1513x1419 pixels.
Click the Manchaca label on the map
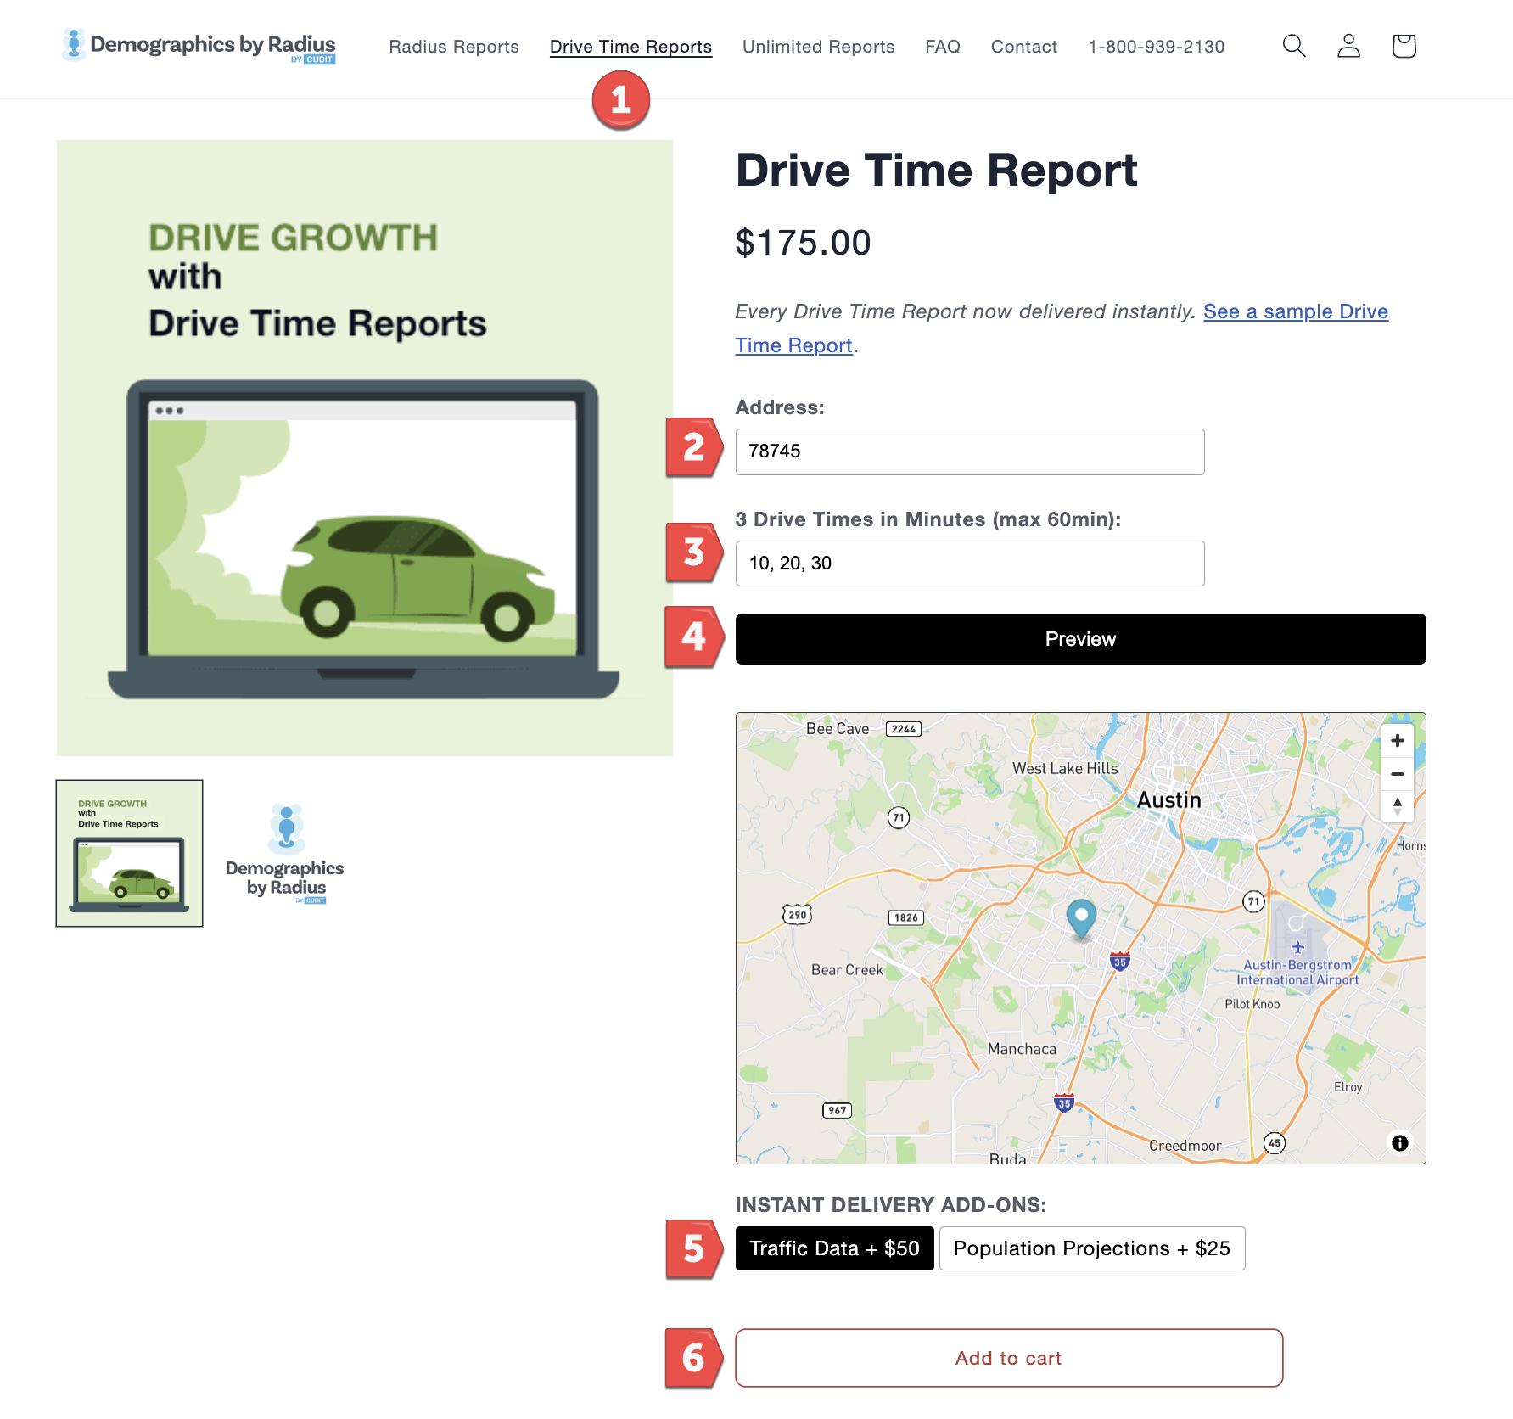pyautogui.click(x=1022, y=1049)
